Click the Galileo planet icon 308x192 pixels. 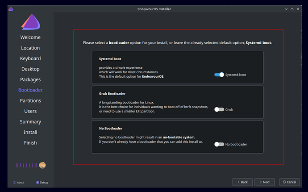pyautogui.click(x=43, y=165)
